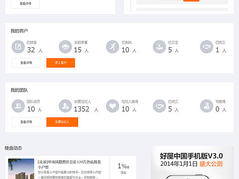Click the 15 人 viewing count
This screenshot has width=239, height=179.
point(81,50)
